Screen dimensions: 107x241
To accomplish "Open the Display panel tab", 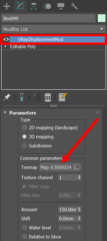I will pyautogui.click(x=61, y=6).
